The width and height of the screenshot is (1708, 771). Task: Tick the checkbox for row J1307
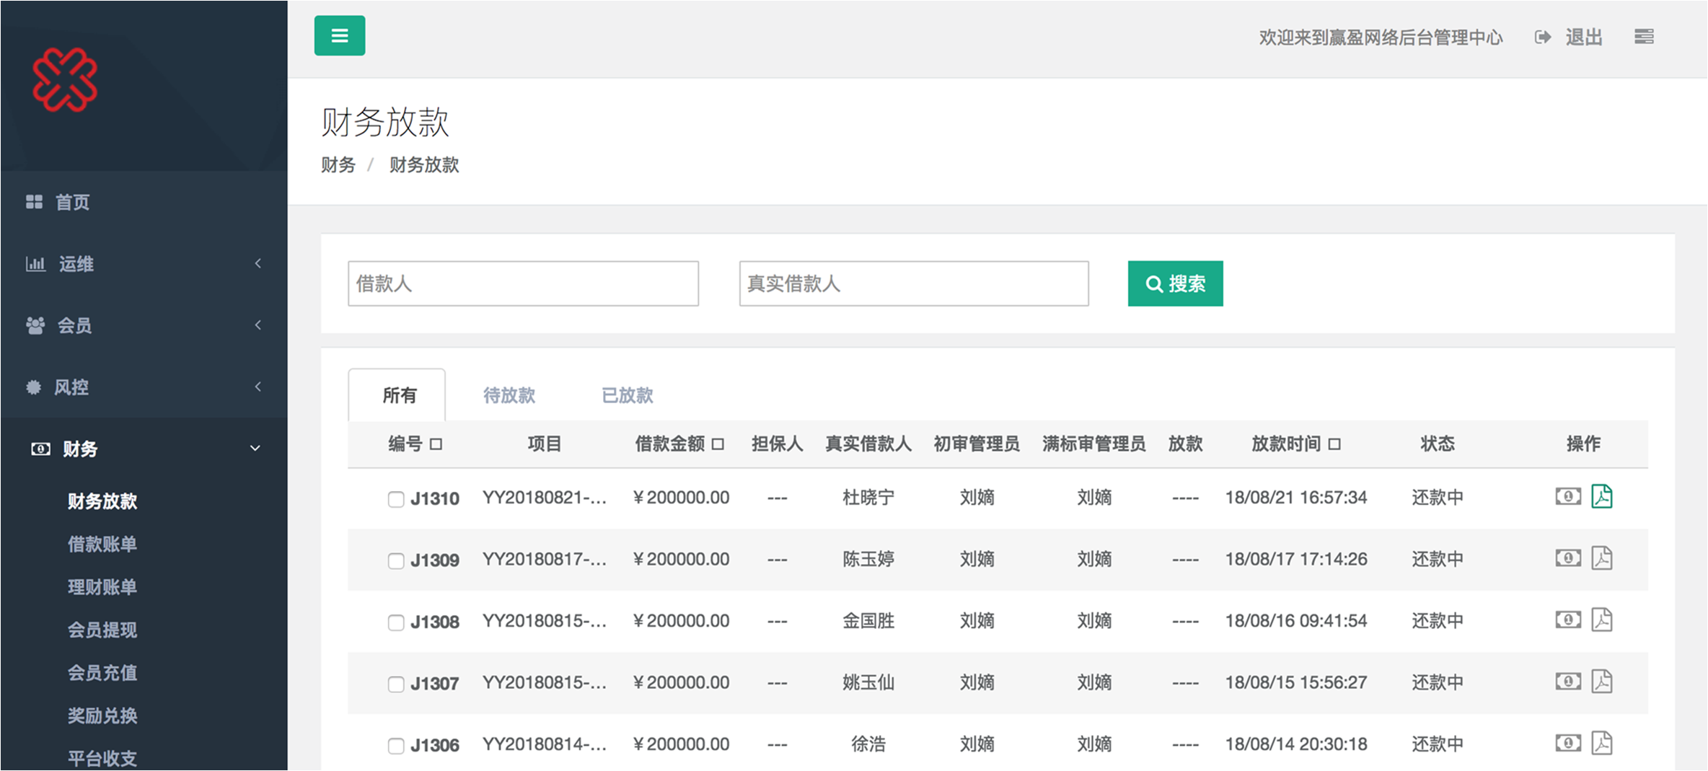pyautogui.click(x=396, y=684)
